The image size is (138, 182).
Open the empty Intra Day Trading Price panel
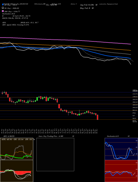(55, 154)
